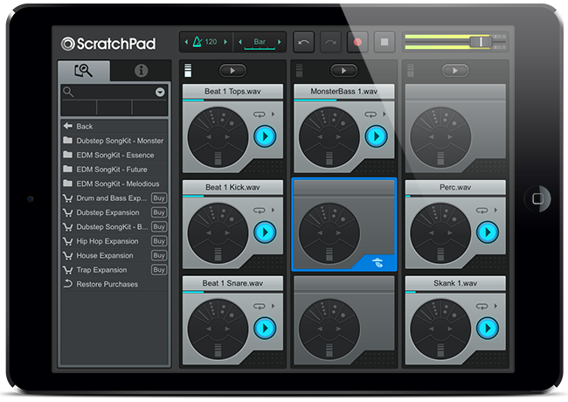Play MonsterBass 1.wav pad

point(376,136)
